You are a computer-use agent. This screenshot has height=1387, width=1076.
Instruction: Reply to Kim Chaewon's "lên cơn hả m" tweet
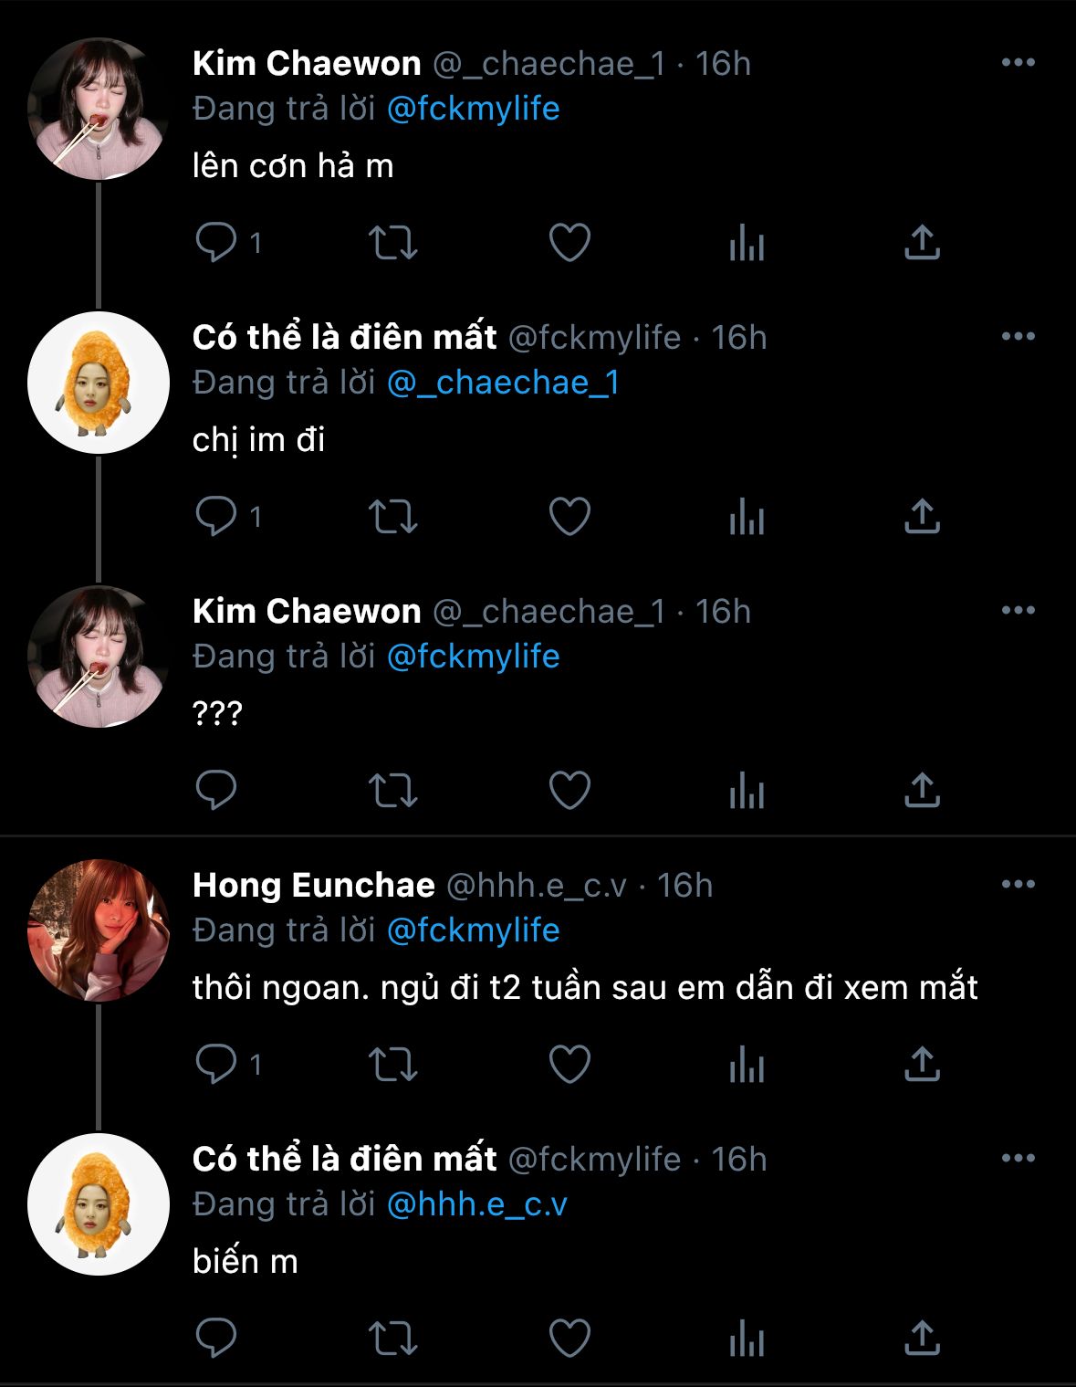[216, 243]
